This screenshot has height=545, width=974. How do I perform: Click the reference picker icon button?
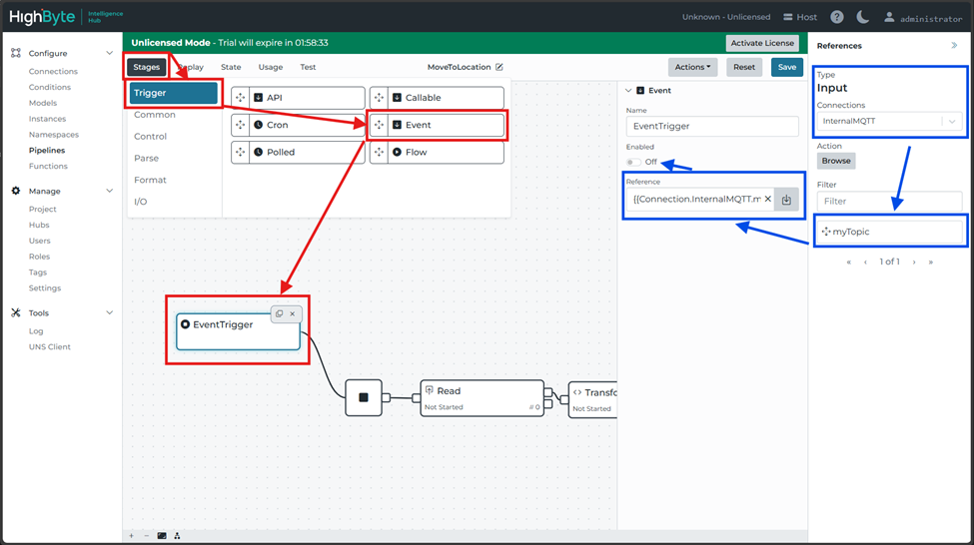pos(786,200)
